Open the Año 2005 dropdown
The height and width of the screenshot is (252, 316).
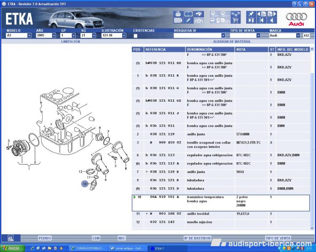54,36
